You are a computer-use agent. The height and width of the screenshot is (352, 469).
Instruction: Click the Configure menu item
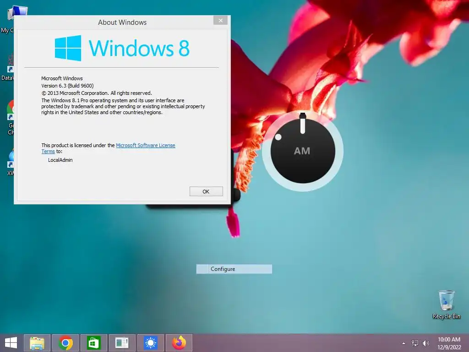click(x=234, y=269)
